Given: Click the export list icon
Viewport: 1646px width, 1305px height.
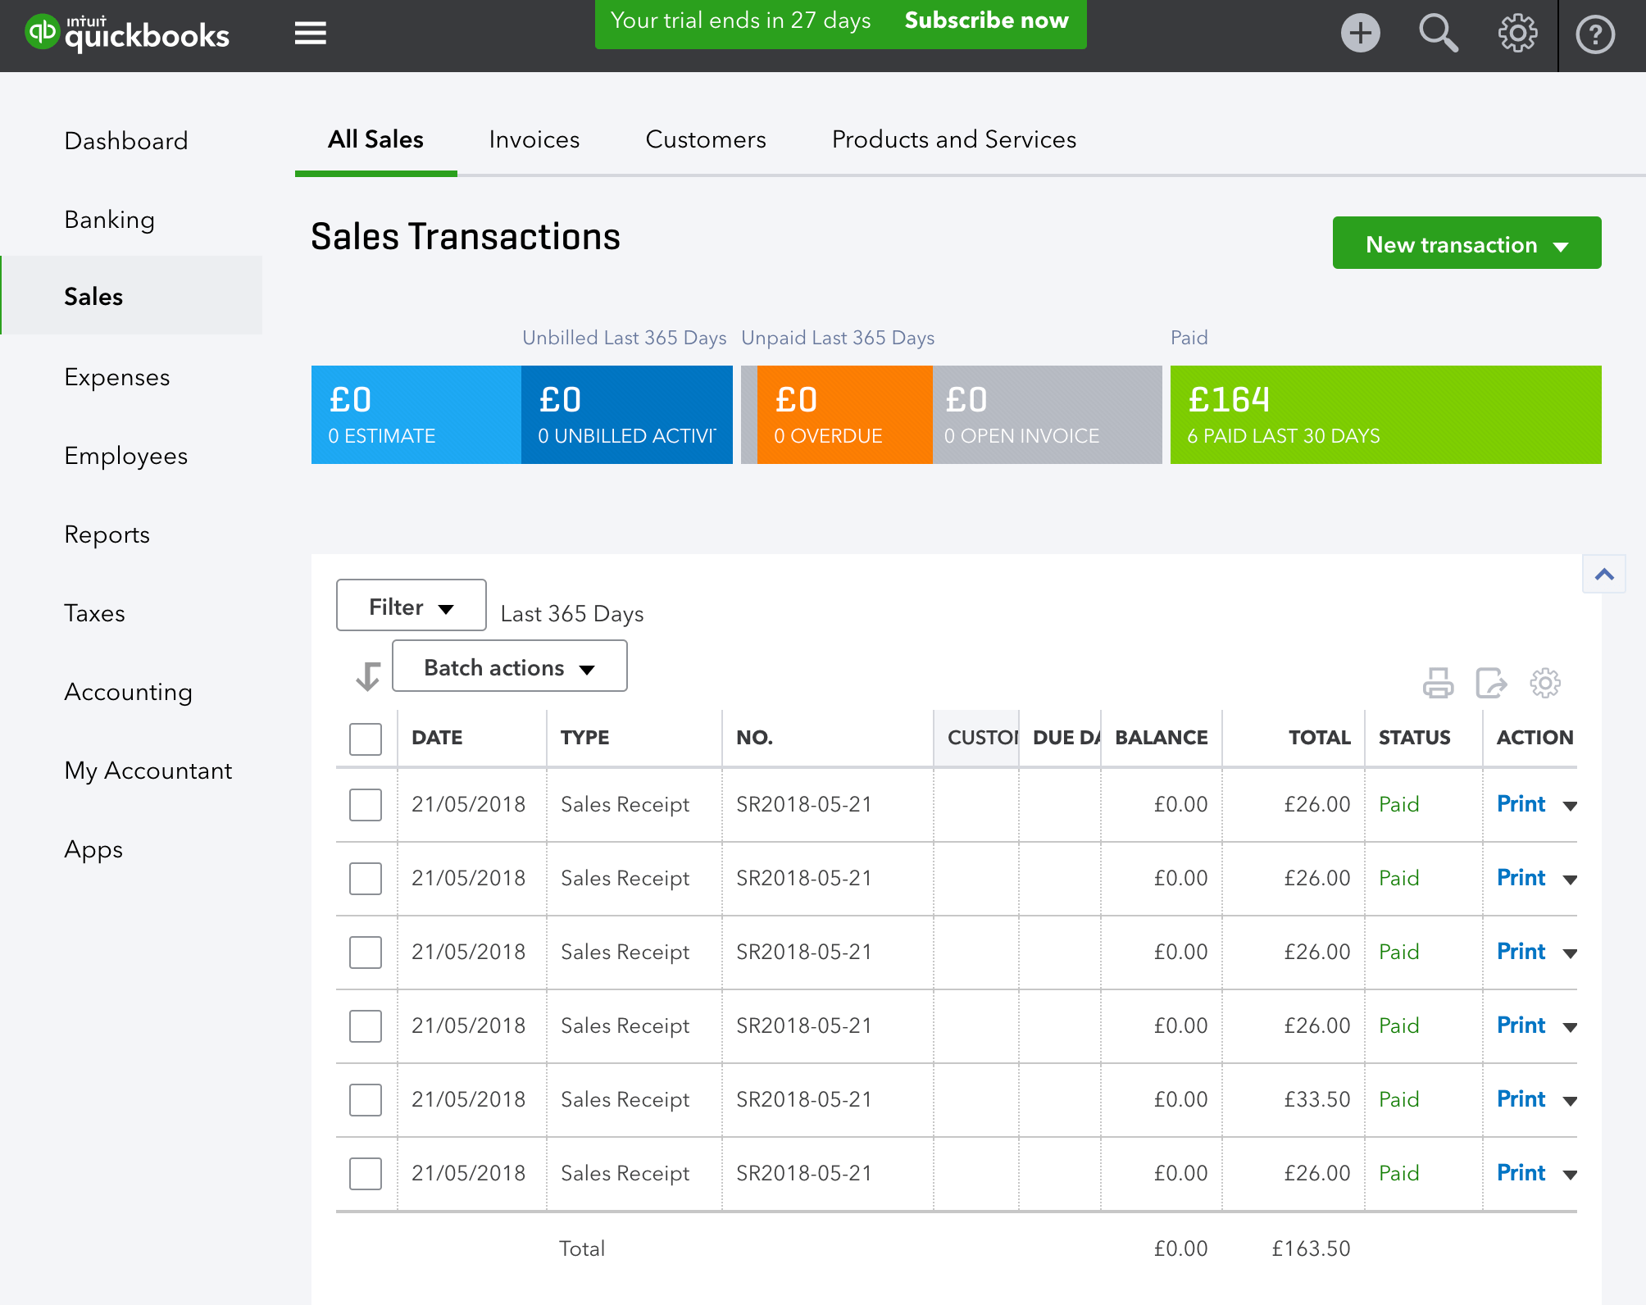Looking at the screenshot, I should [1490, 683].
